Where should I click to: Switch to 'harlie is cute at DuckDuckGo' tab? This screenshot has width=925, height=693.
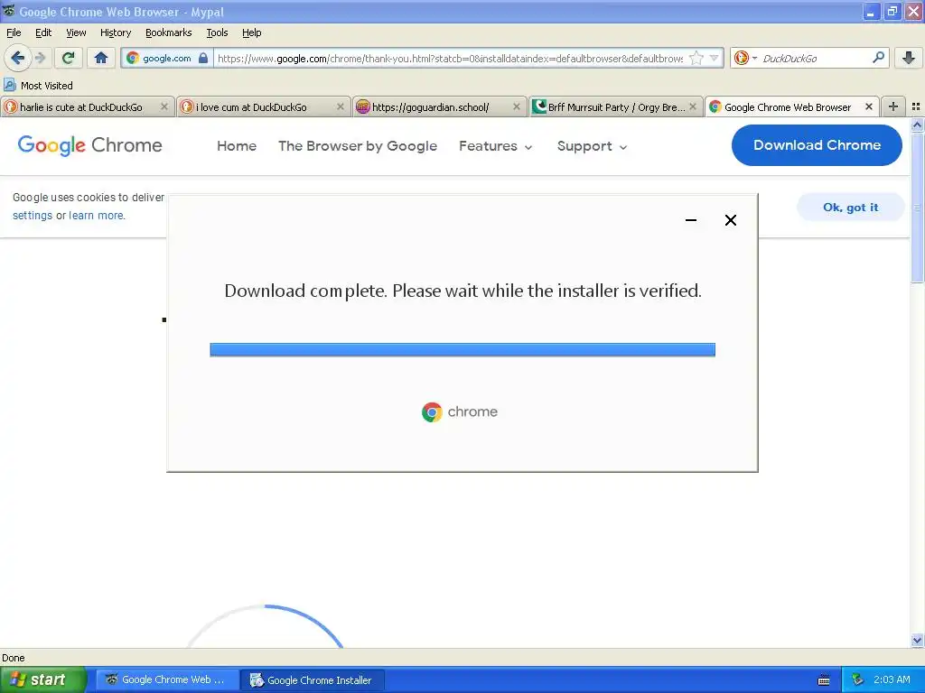tap(86, 107)
